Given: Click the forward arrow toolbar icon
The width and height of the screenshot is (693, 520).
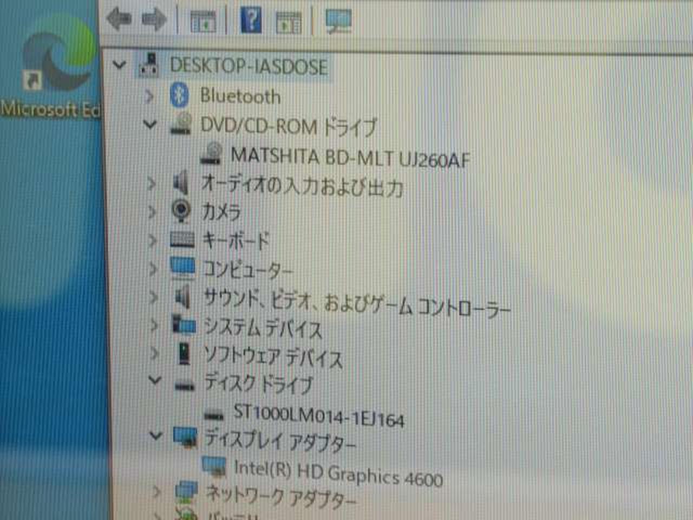Looking at the screenshot, I should (x=154, y=19).
